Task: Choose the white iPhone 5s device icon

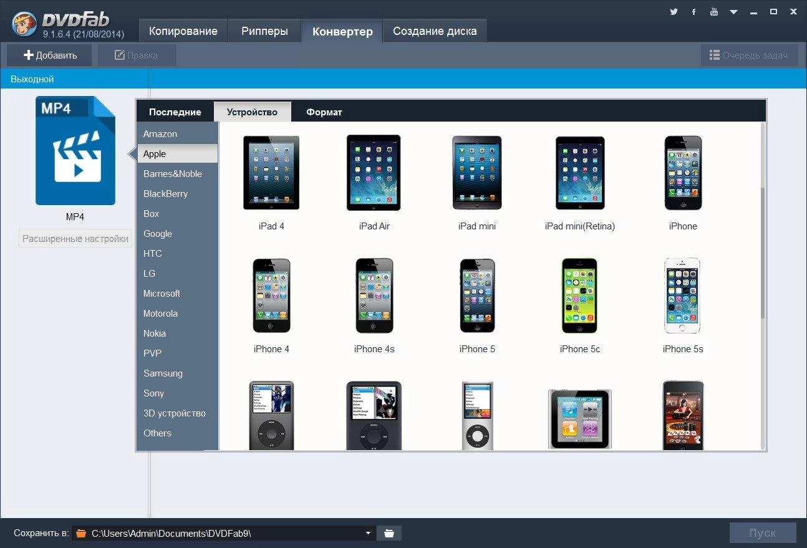Action: pyautogui.click(x=682, y=296)
